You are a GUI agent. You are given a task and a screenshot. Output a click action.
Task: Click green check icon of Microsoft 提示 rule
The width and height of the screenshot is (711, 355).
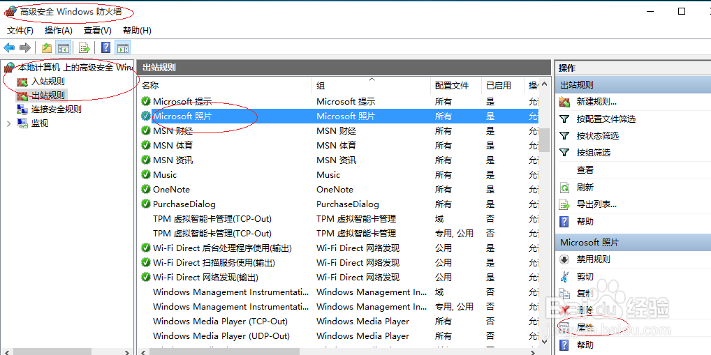pyautogui.click(x=145, y=101)
